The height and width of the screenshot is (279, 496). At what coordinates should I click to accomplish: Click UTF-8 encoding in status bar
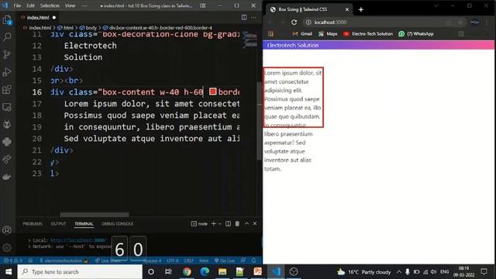coord(173,260)
